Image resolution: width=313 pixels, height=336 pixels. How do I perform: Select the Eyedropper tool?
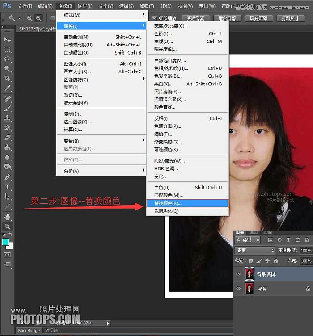click(7, 88)
